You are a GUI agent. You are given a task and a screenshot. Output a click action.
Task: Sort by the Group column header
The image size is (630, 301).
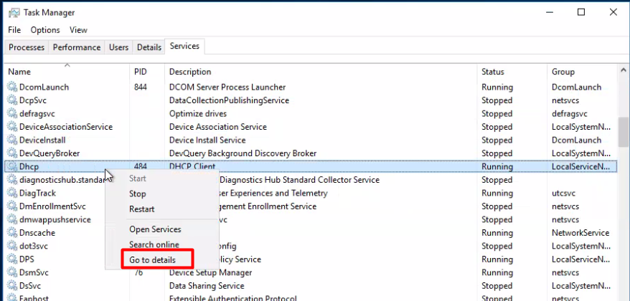[563, 72]
